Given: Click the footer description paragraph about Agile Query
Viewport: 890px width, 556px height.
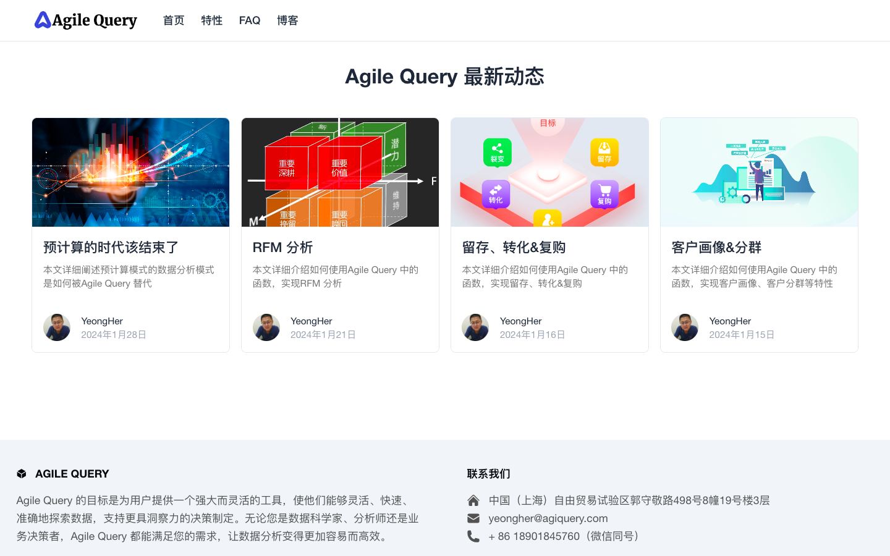Looking at the screenshot, I should click(218, 518).
